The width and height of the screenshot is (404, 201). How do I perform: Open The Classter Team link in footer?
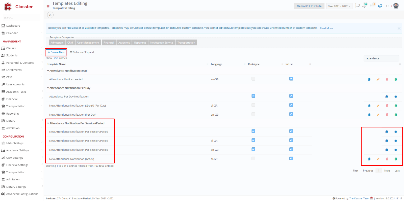[359, 198]
